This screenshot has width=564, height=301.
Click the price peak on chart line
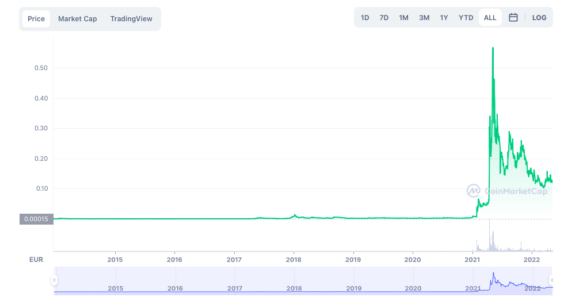(x=493, y=48)
